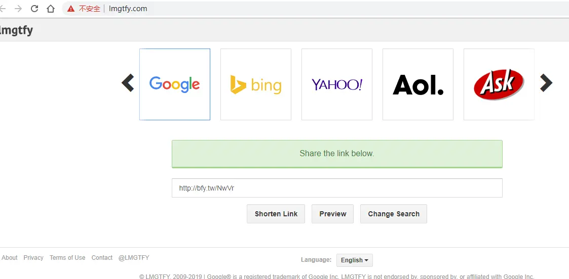Click the Preview button

pos(332,214)
